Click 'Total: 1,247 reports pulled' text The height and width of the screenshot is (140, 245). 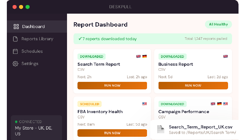pos(206,39)
